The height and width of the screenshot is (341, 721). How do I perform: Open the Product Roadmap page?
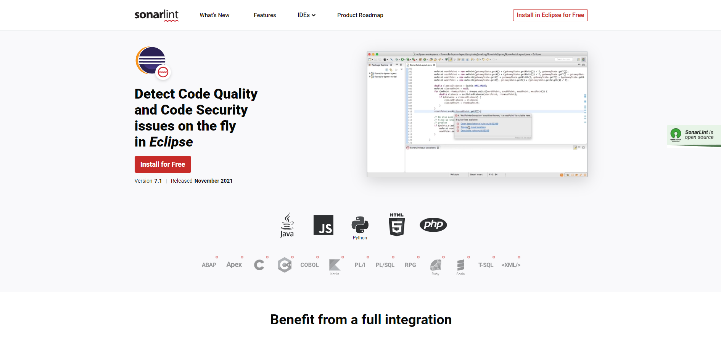tap(360, 15)
